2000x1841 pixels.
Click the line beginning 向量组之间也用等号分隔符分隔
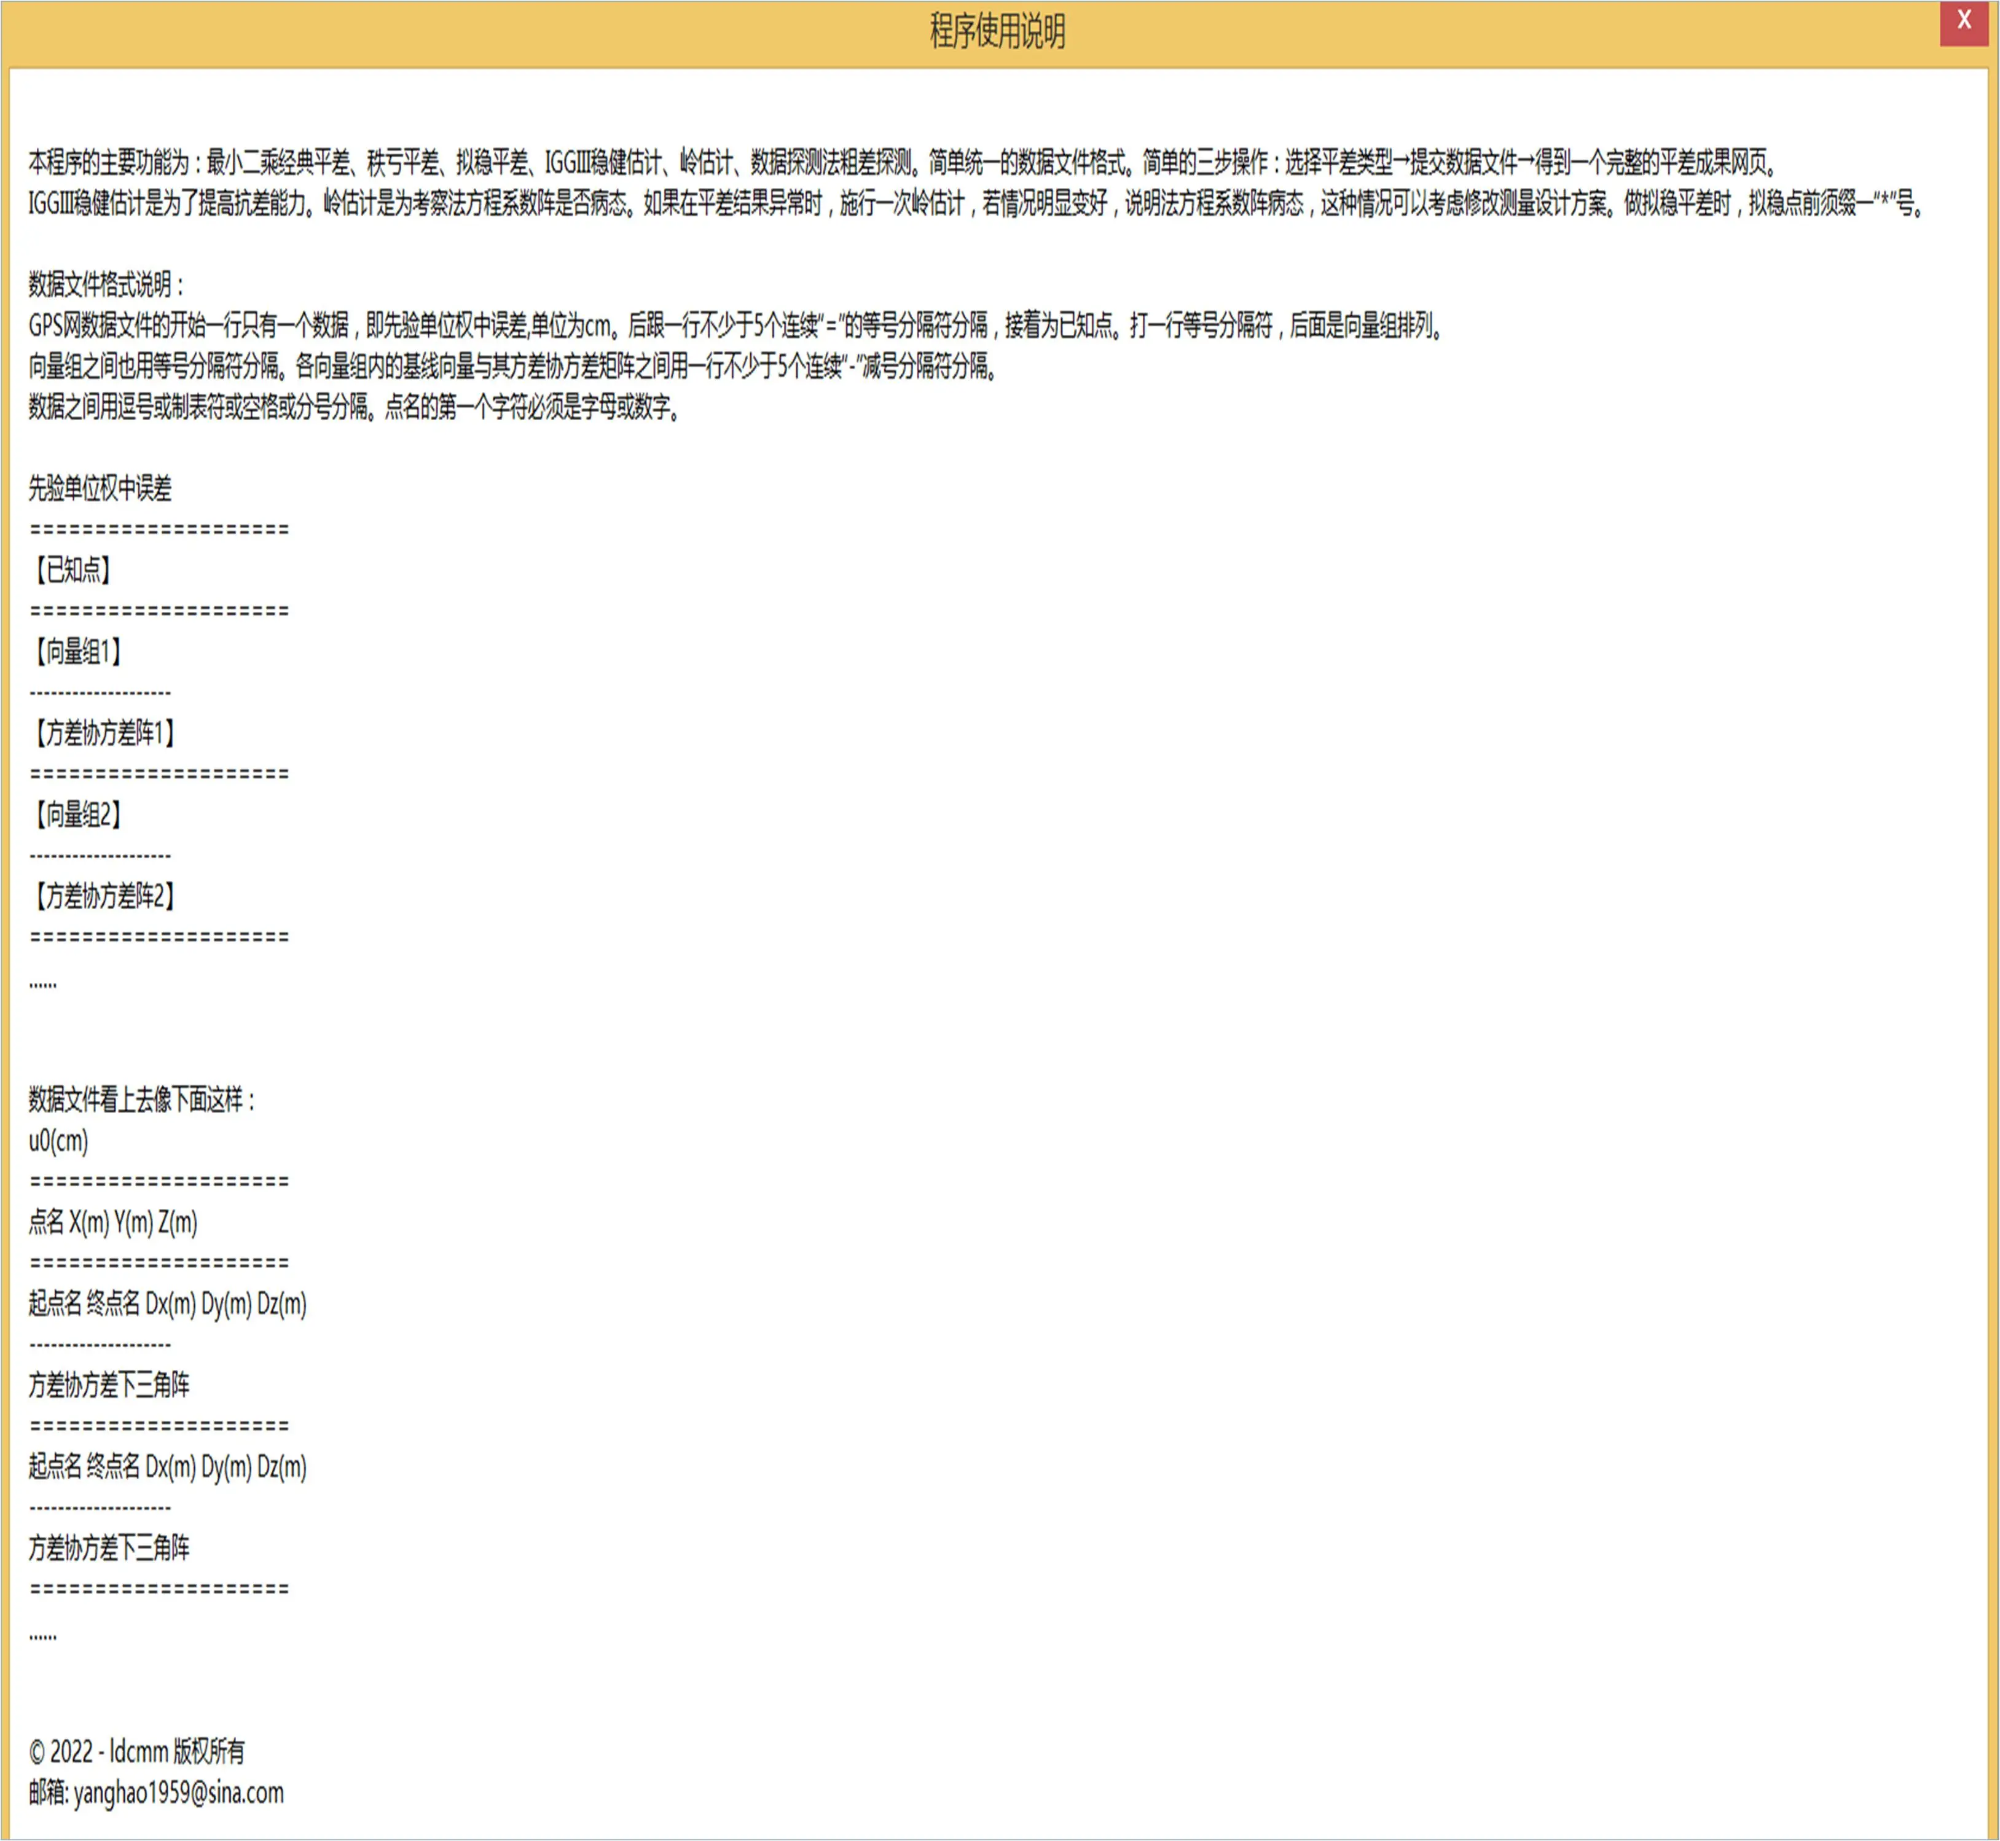[x=514, y=367]
